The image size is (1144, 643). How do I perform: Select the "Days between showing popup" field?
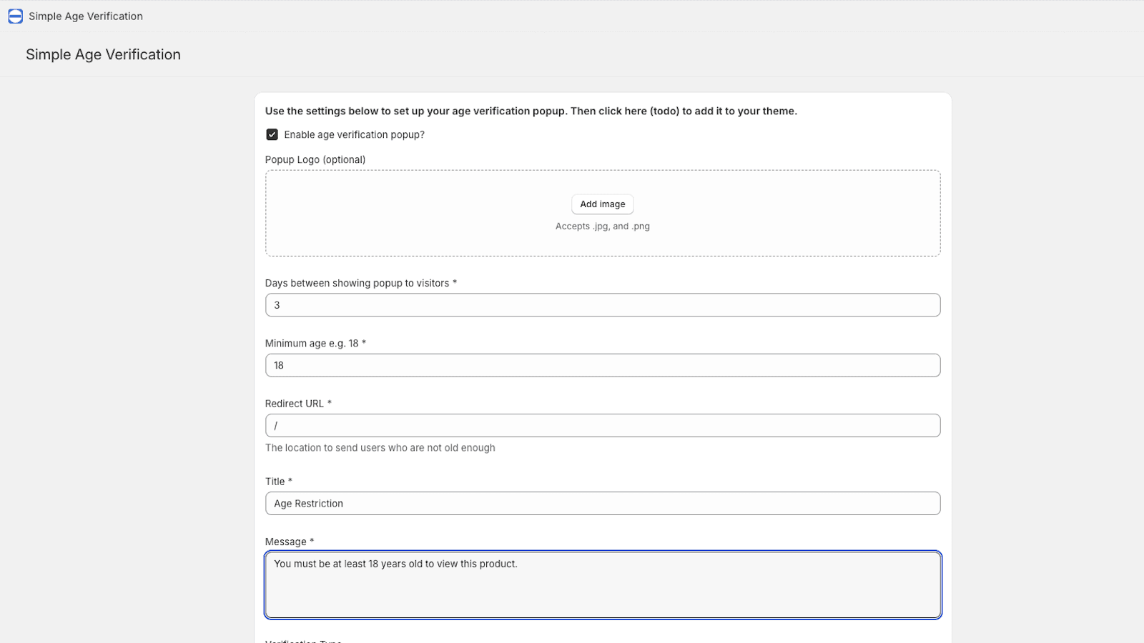click(x=603, y=305)
